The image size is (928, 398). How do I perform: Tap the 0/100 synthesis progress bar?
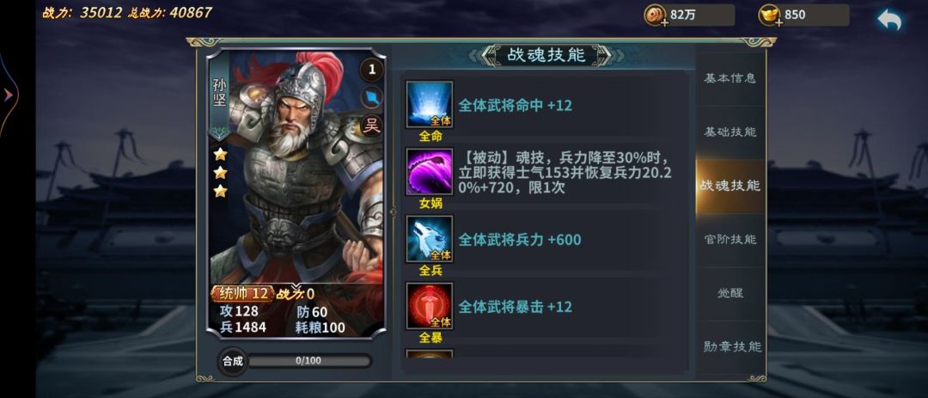308,361
